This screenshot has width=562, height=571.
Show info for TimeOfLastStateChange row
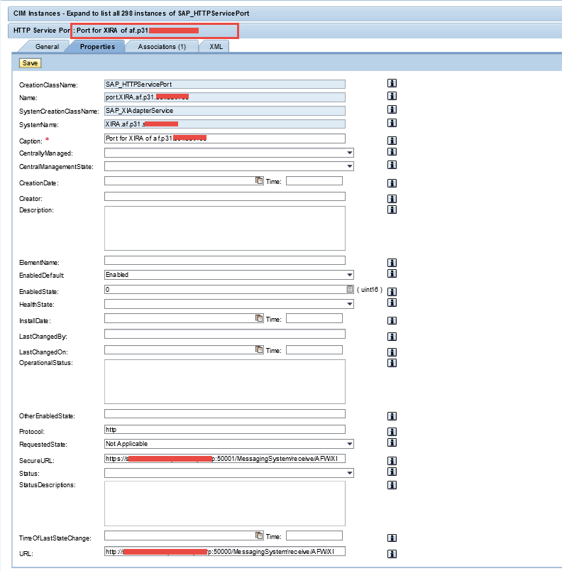392,538
